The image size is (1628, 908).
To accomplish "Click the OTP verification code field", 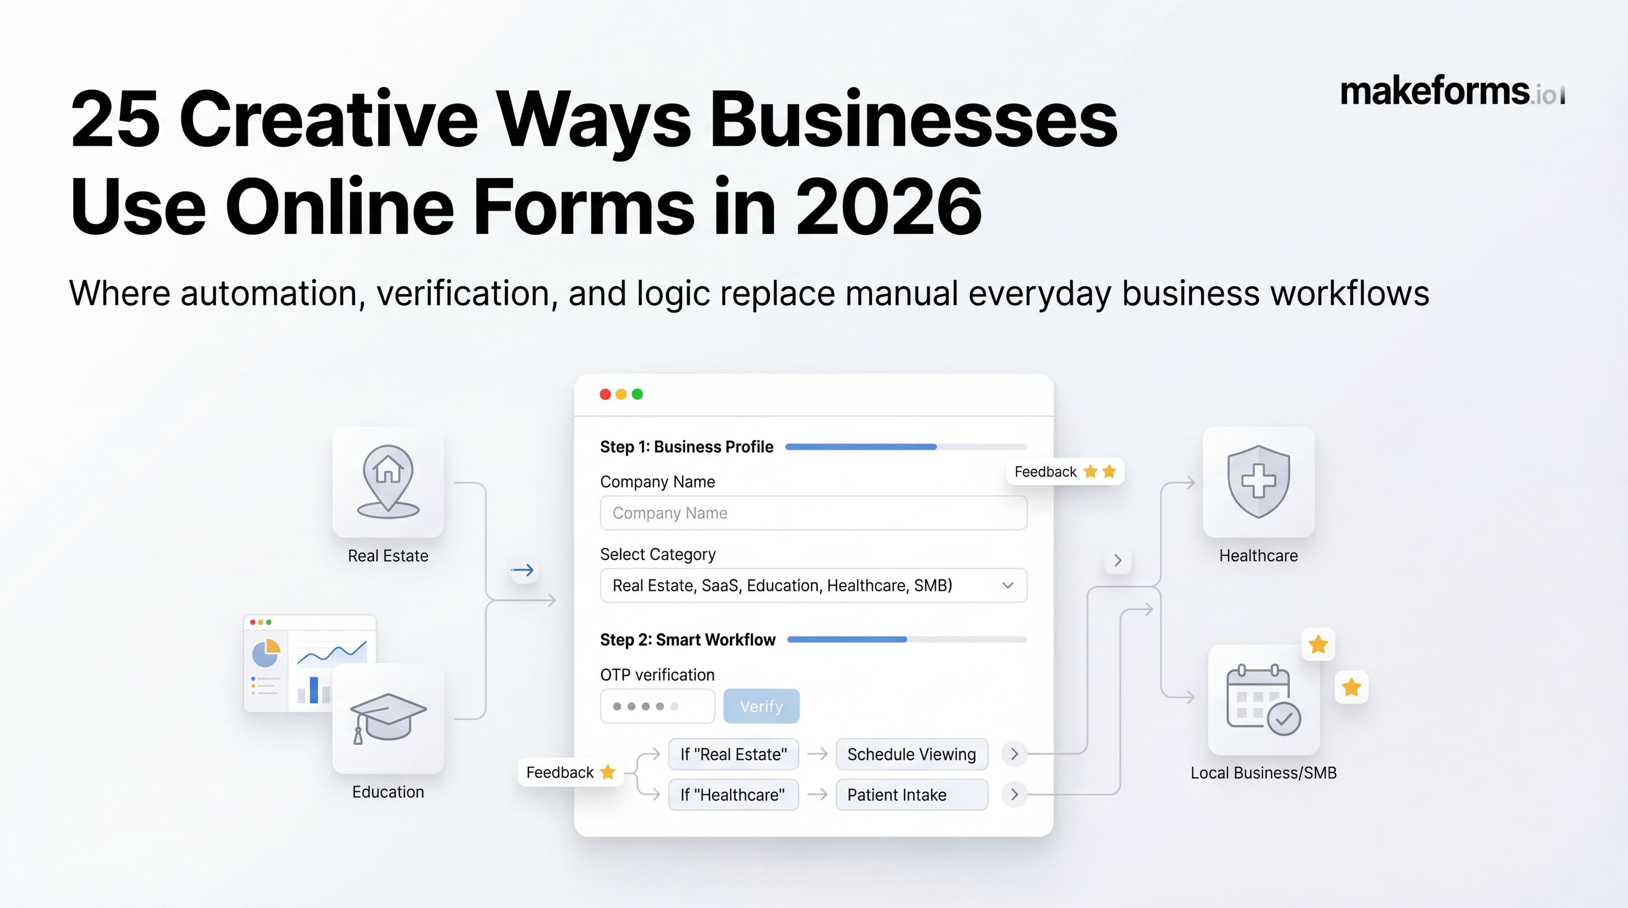I will pyautogui.click(x=657, y=705).
